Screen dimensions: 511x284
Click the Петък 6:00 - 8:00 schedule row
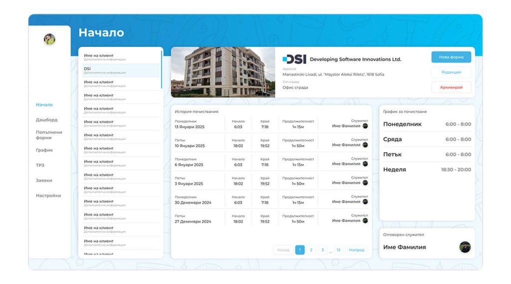coord(427,155)
